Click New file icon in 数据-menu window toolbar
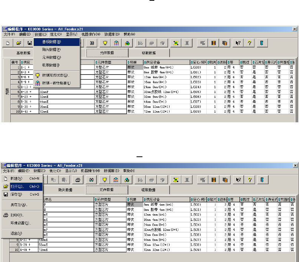299x262 pixels. click(8, 43)
